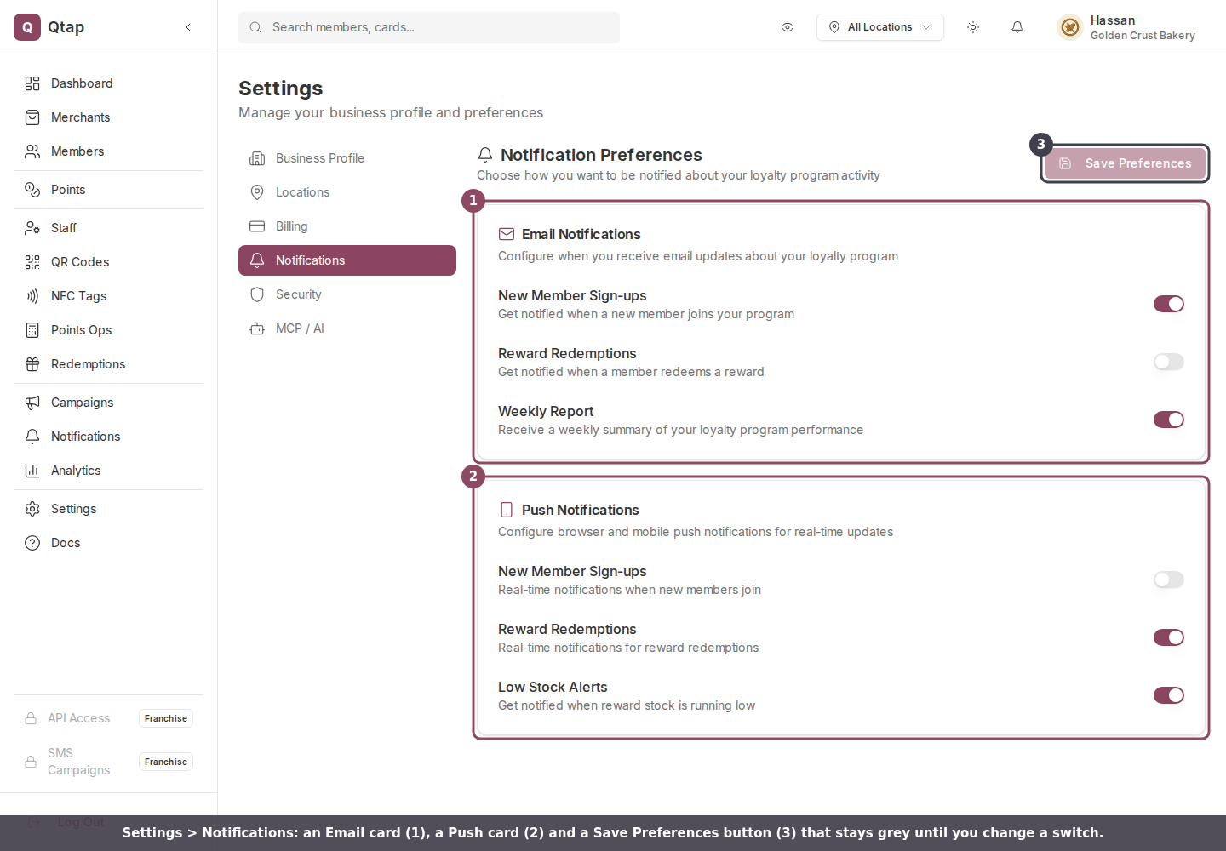Click the Dashboard grid icon
Image resolution: width=1226 pixels, height=851 pixels.
32,83
